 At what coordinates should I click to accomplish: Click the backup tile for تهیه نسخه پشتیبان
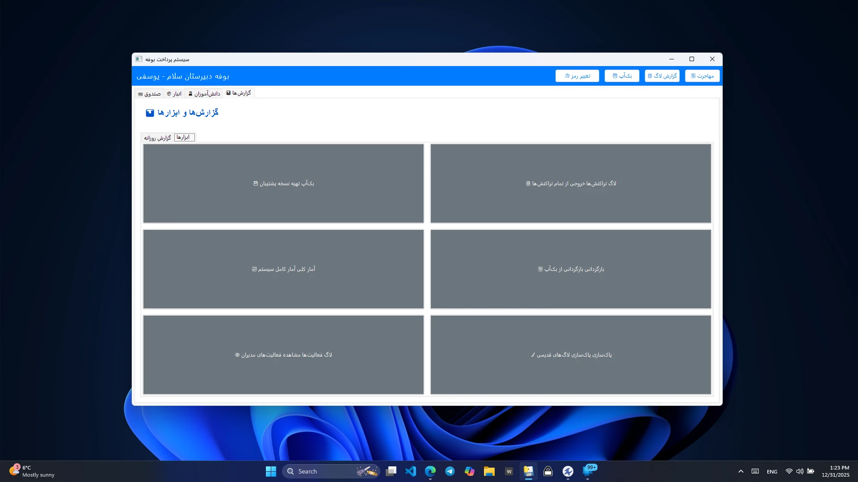(283, 183)
